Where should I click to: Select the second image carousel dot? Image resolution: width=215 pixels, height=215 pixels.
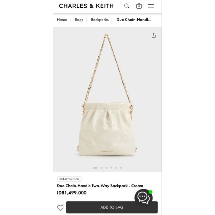tap(102, 168)
